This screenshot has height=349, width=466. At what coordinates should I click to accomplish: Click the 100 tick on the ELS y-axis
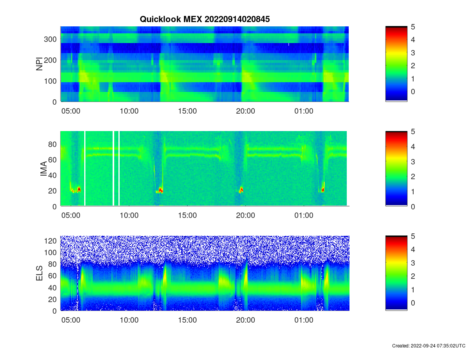click(51, 252)
